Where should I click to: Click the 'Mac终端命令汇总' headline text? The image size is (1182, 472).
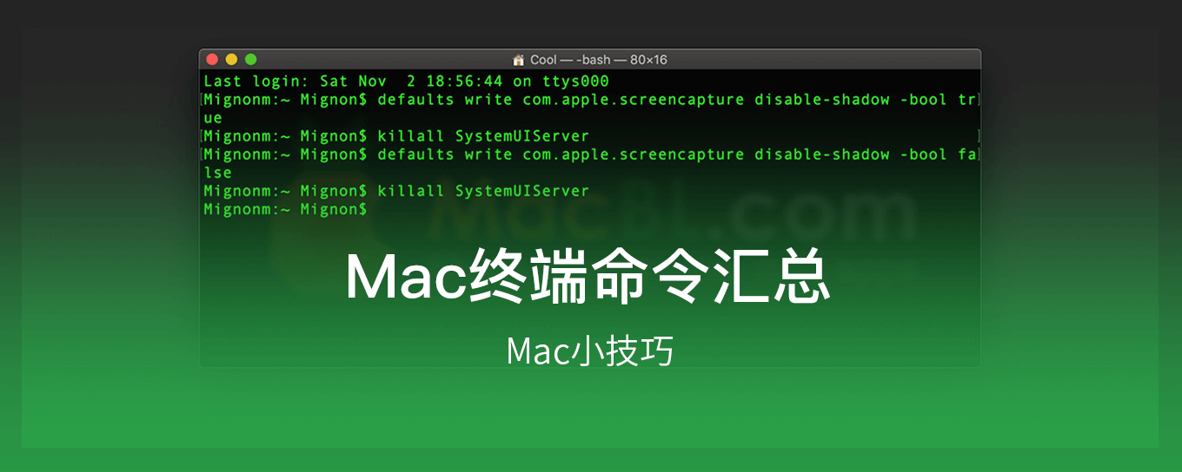coord(588,278)
